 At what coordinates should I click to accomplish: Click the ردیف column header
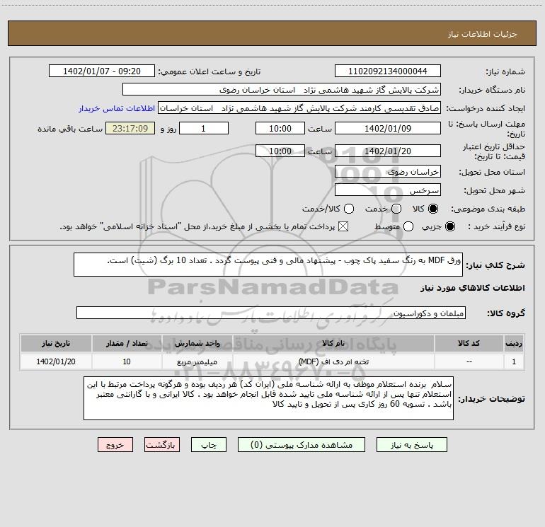[514, 343]
